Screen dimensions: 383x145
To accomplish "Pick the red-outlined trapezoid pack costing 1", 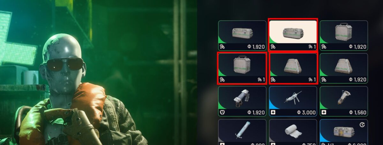I will point(293,68).
